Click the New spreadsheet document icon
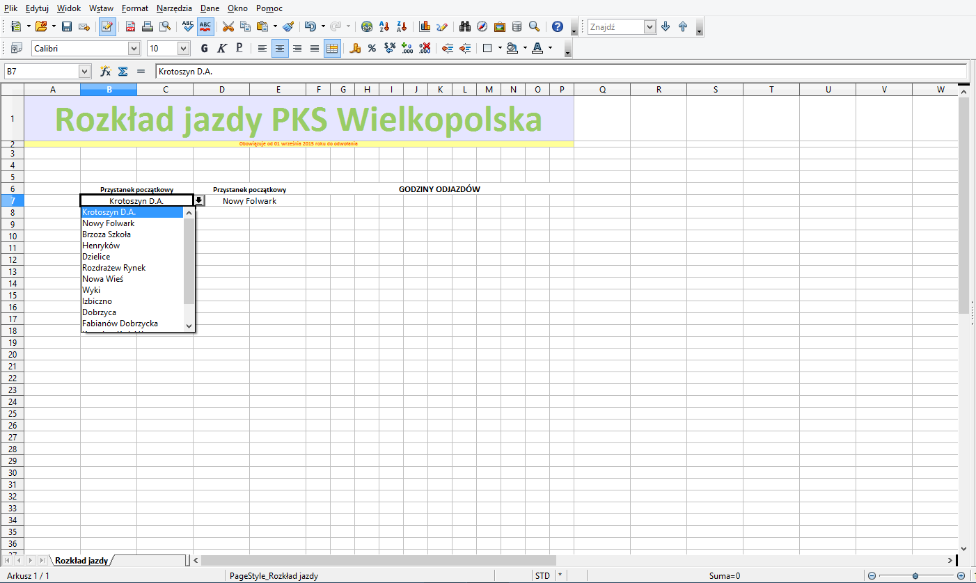This screenshot has width=976, height=583. pyautogui.click(x=15, y=26)
